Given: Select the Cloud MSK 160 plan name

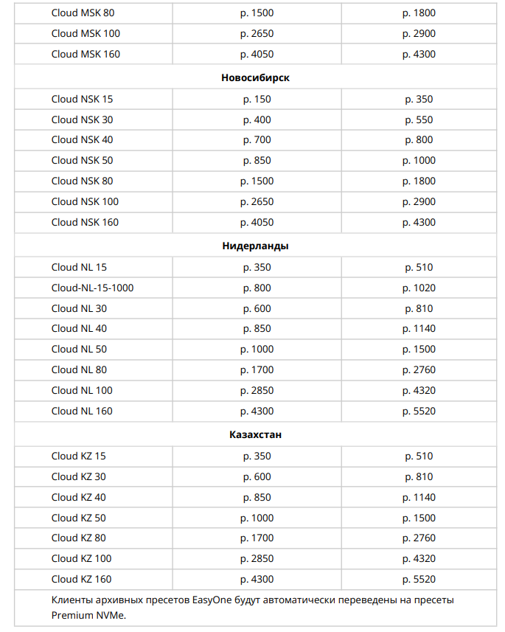Looking at the screenshot, I should 86,54.
